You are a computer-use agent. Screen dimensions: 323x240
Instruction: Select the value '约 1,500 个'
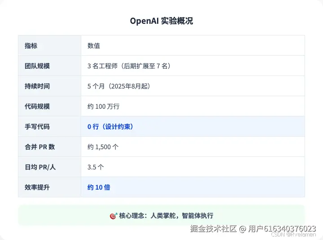pyautogui.click(x=103, y=147)
